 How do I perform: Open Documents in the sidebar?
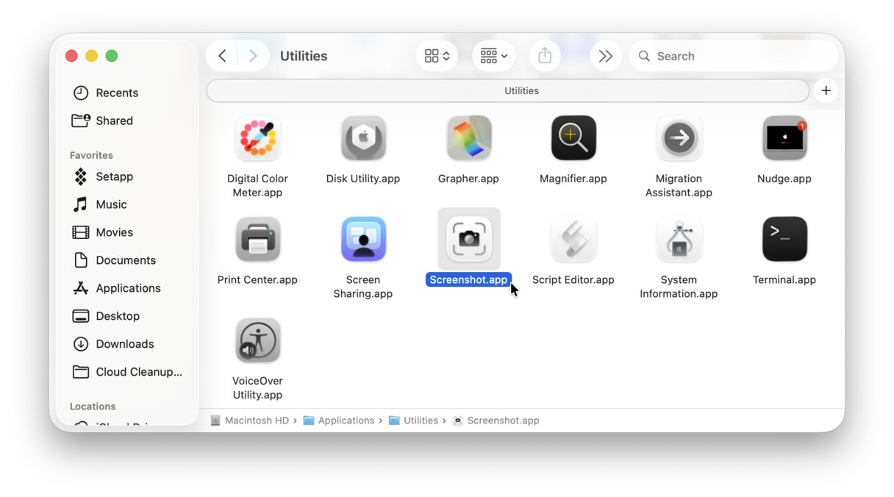126,260
